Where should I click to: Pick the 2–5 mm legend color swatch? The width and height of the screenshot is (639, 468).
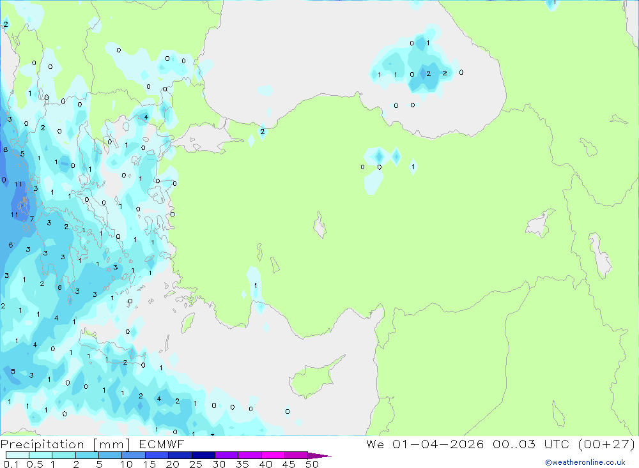[x=87, y=455]
